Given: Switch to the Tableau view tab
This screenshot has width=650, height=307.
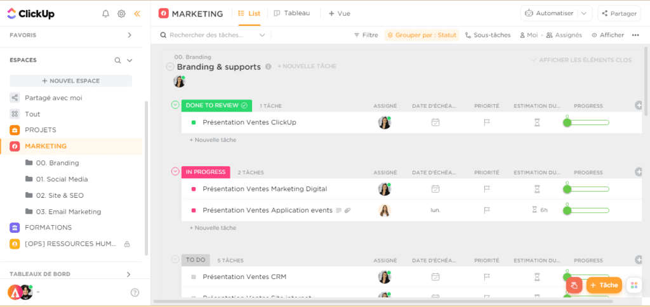Looking at the screenshot, I should (x=292, y=13).
